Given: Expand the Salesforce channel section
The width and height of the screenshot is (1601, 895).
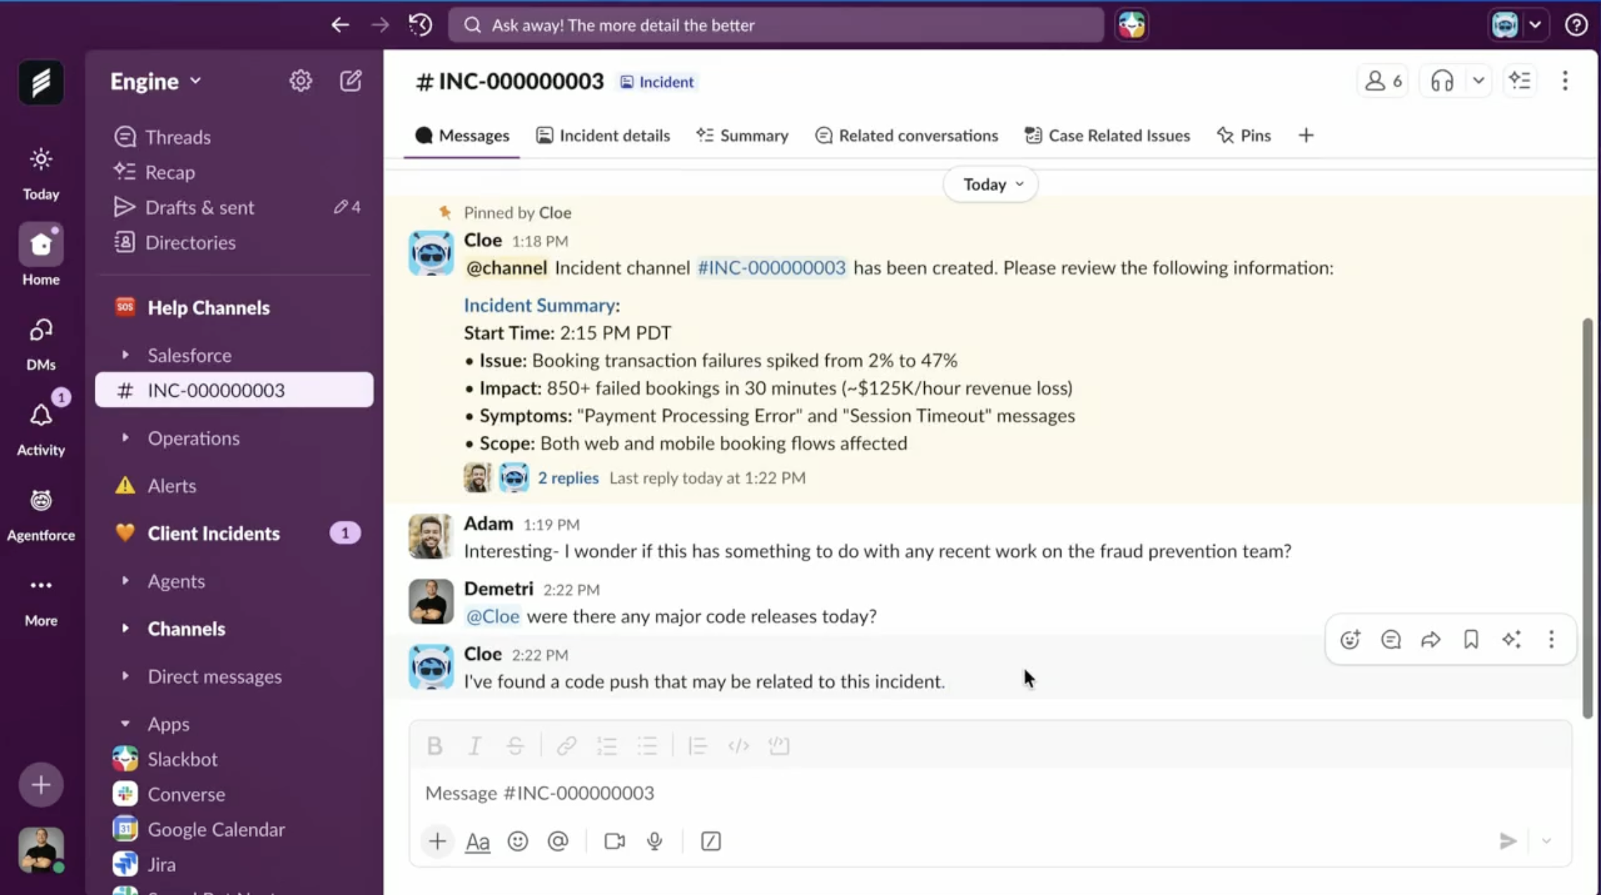Looking at the screenshot, I should 125,355.
